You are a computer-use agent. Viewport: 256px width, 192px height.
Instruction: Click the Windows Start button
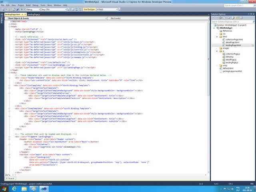(4, 189)
